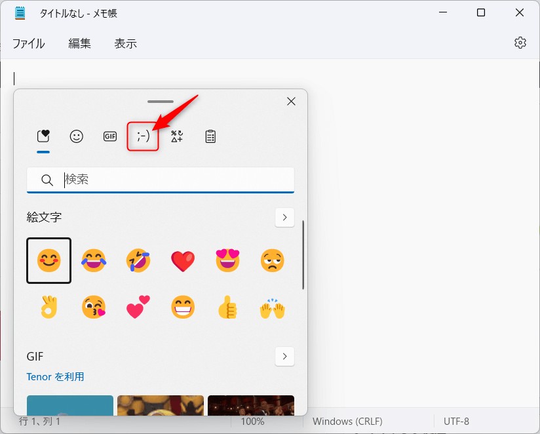Expand the 絵文字 section with arrow
This screenshot has width=540, height=434.
[284, 217]
